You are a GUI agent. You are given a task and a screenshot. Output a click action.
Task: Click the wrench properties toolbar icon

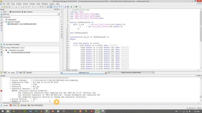(x=65, y=7)
